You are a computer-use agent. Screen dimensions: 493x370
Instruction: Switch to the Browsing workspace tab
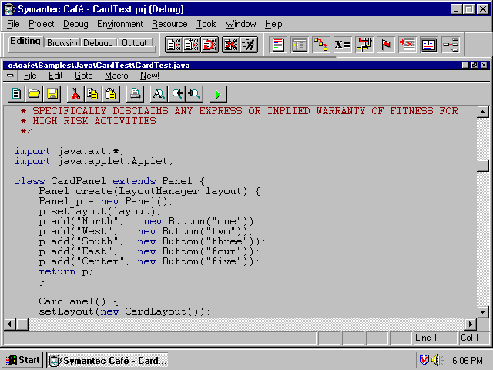(62, 43)
